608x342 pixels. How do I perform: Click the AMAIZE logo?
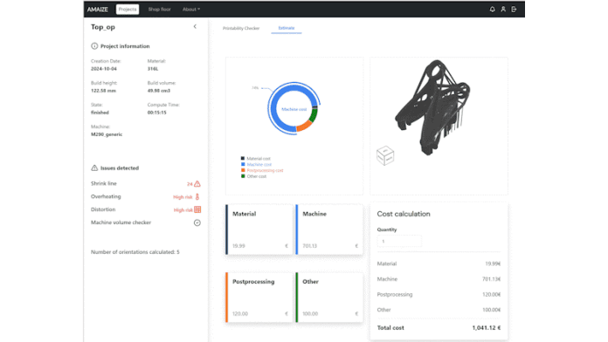click(x=98, y=10)
